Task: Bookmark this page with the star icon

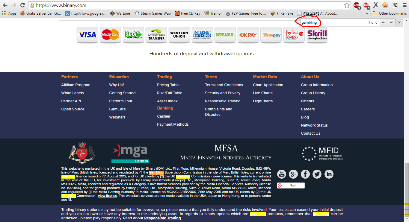Action: (x=347, y=5)
